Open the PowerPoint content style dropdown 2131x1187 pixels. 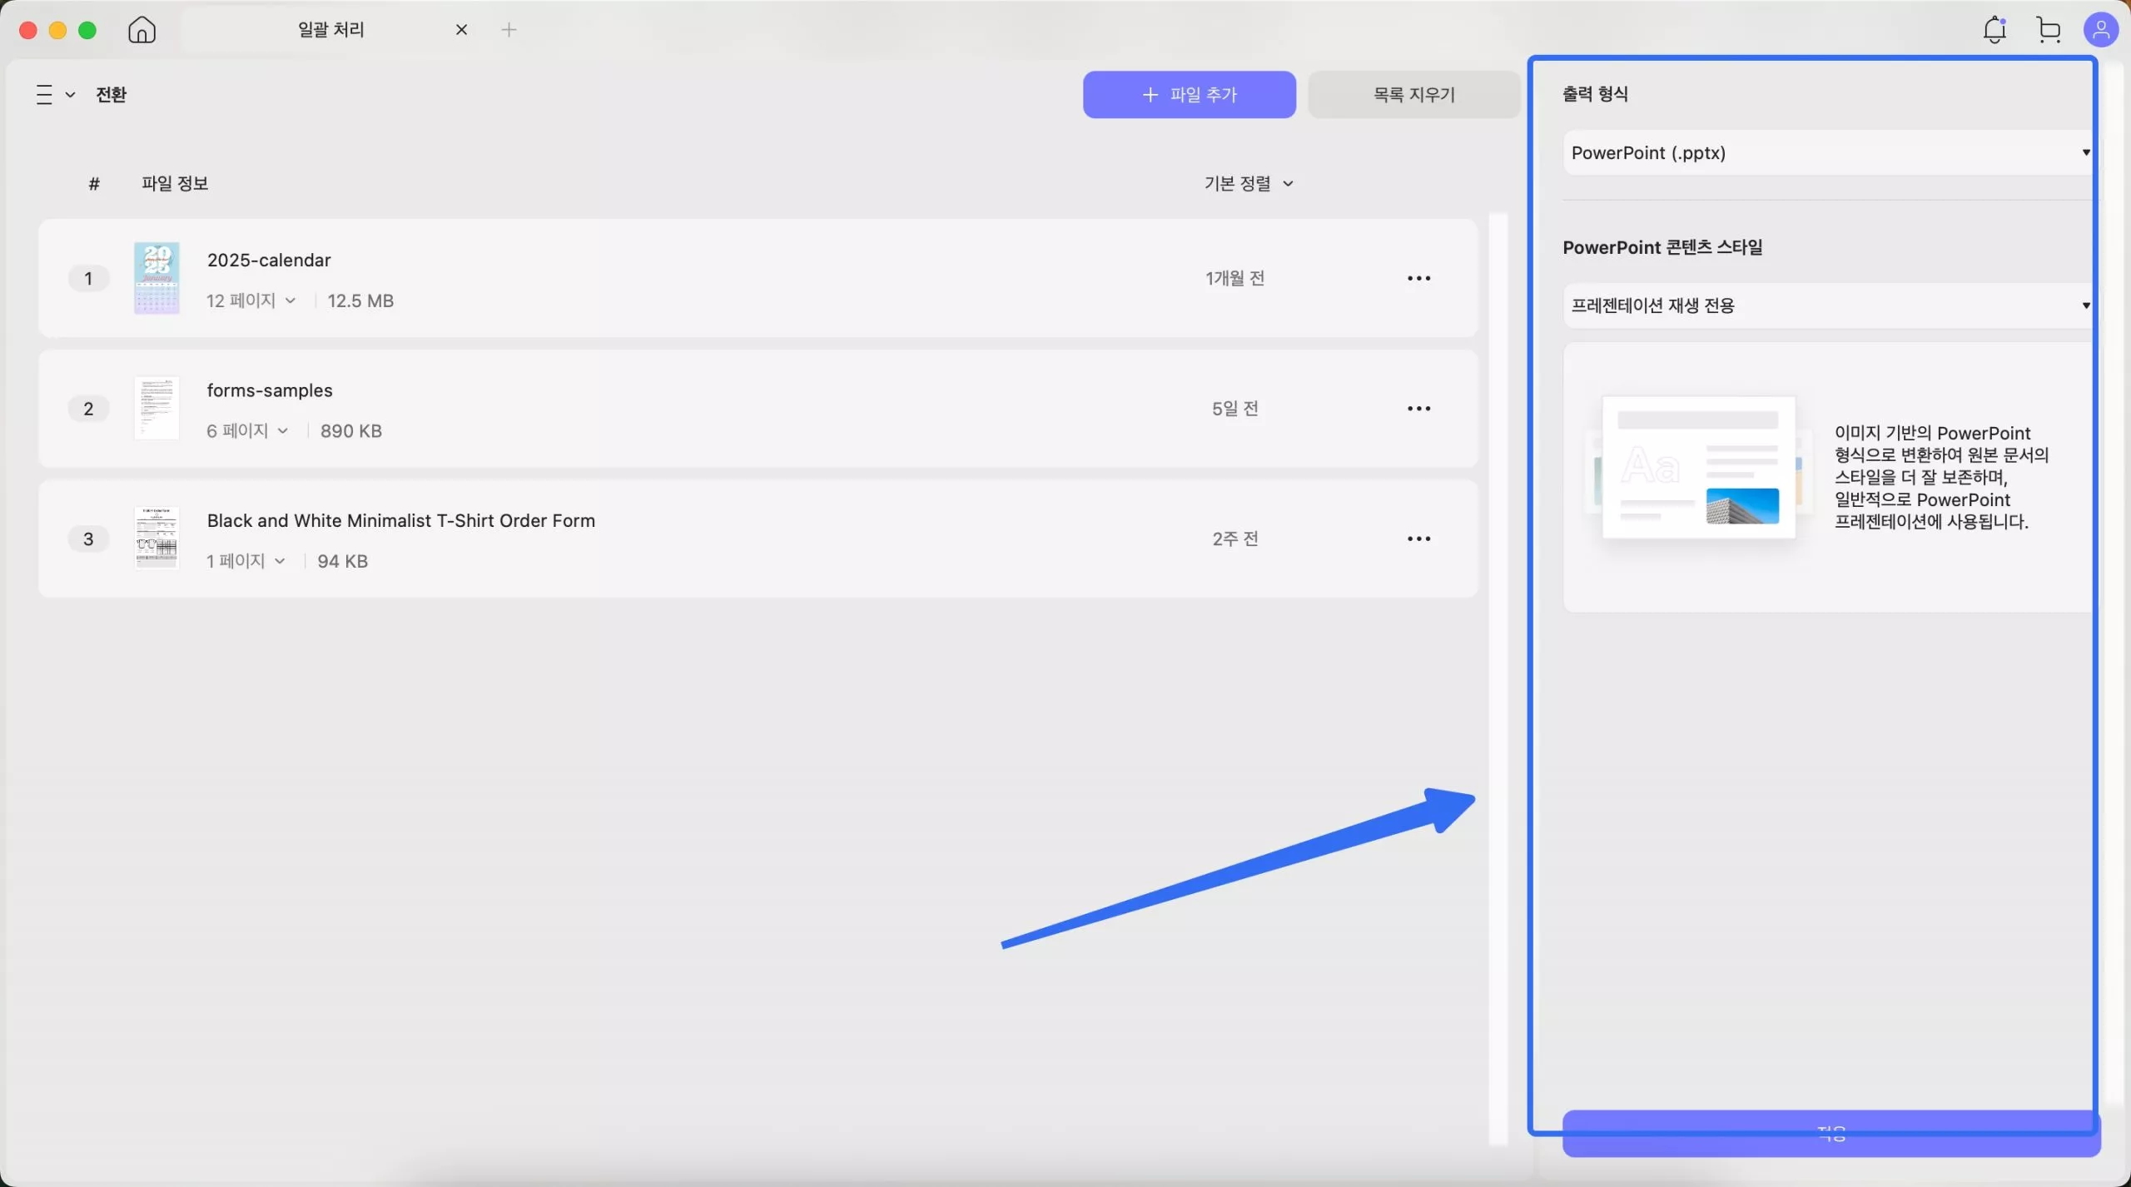(x=1827, y=305)
